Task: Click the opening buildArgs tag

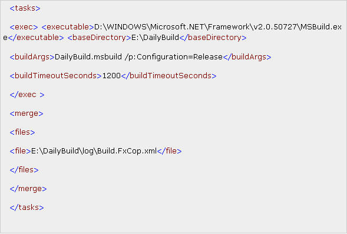Action: tap(32, 57)
